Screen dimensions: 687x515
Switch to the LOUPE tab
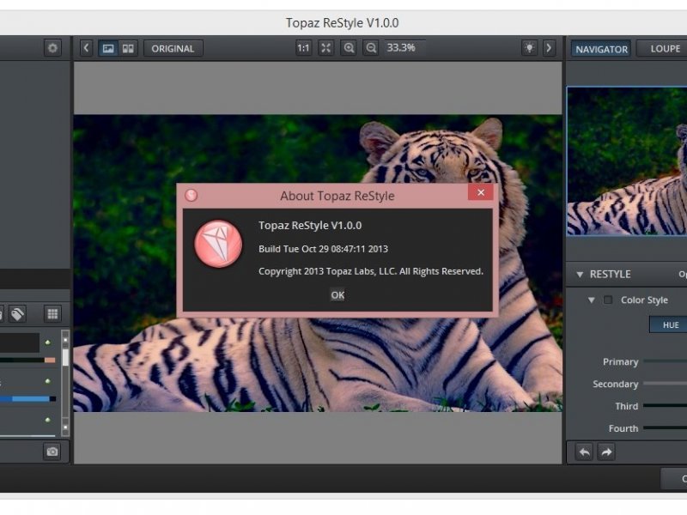tap(663, 49)
